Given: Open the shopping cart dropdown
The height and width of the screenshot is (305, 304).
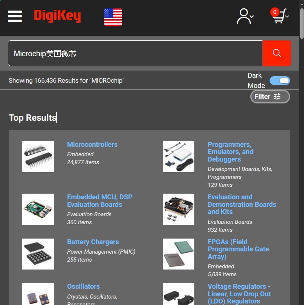Looking at the screenshot, I should (x=280, y=16).
